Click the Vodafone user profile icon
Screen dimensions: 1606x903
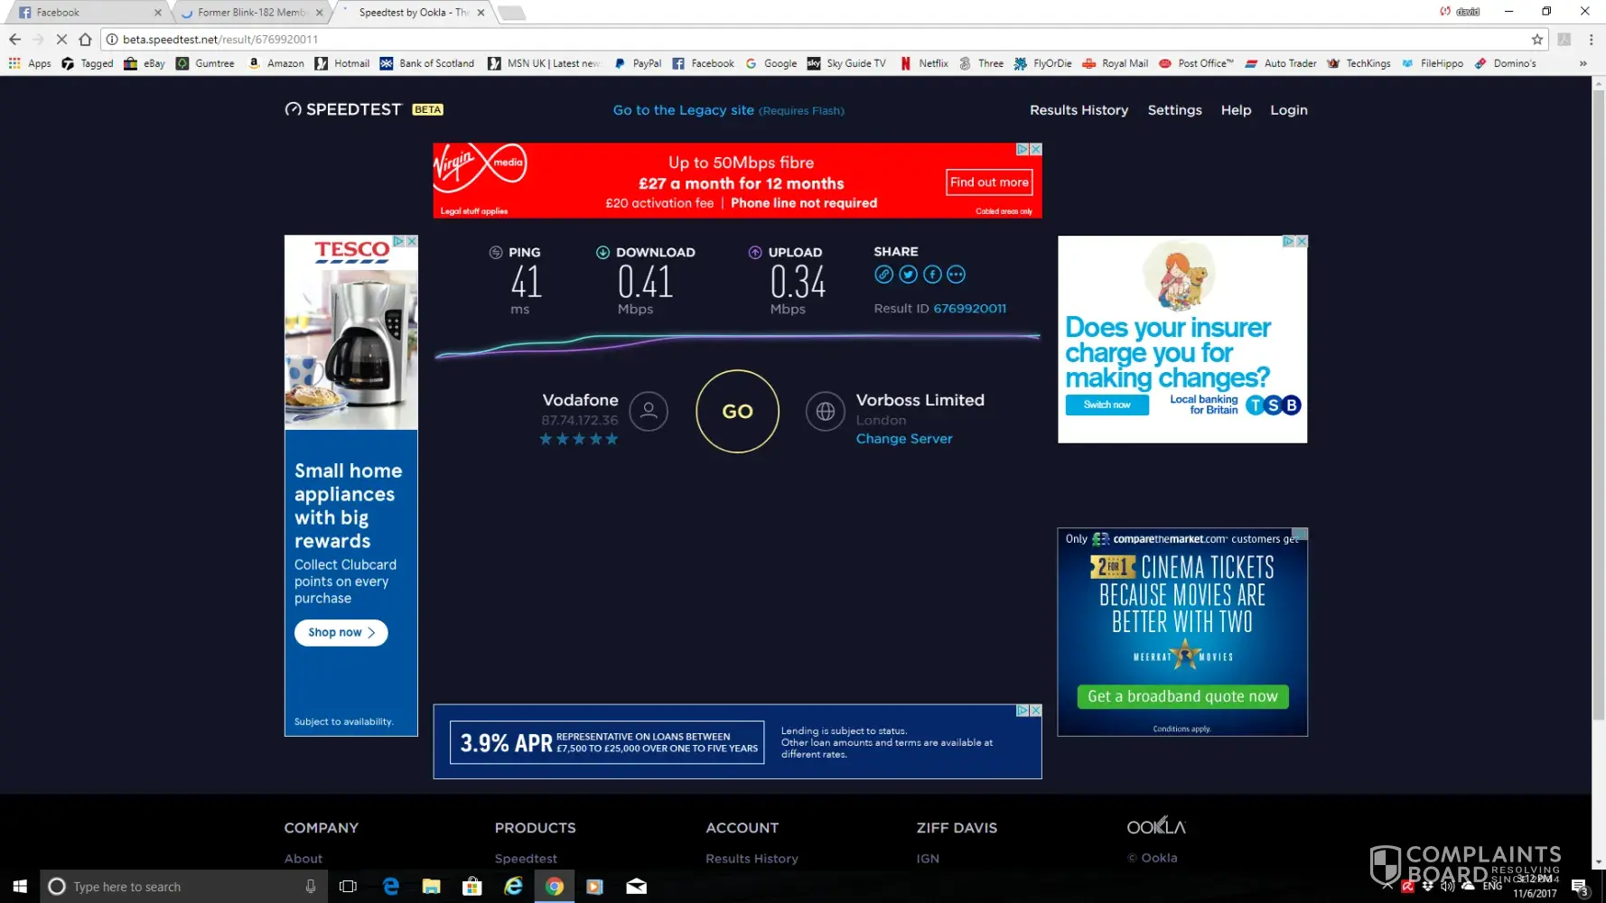pyautogui.click(x=648, y=412)
